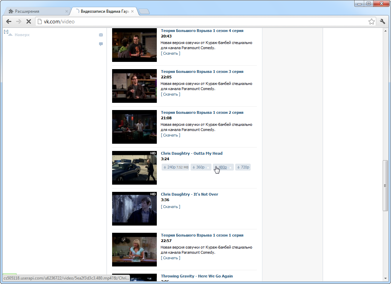The width and height of the screenshot is (391, 284).
Task: Click the envelope messages icon in sidebar
Action: (x=101, y=35)
